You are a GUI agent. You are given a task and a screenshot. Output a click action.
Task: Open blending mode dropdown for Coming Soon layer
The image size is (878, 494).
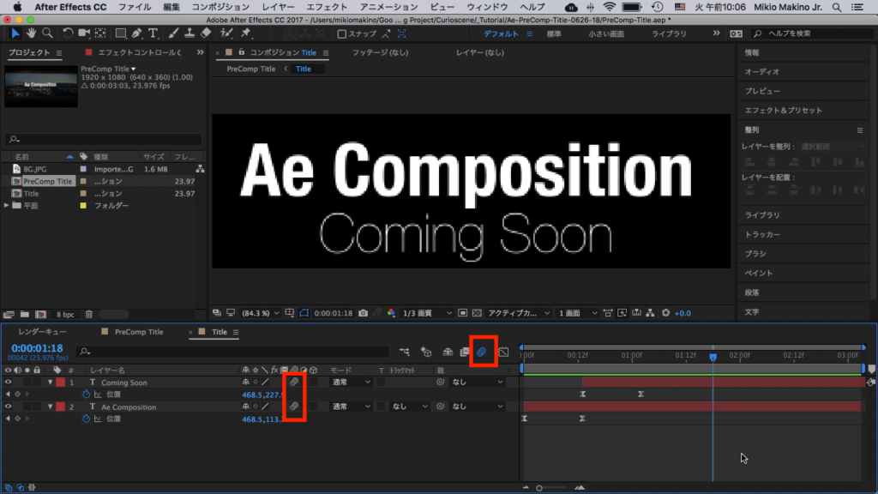[x=351, y=382]
